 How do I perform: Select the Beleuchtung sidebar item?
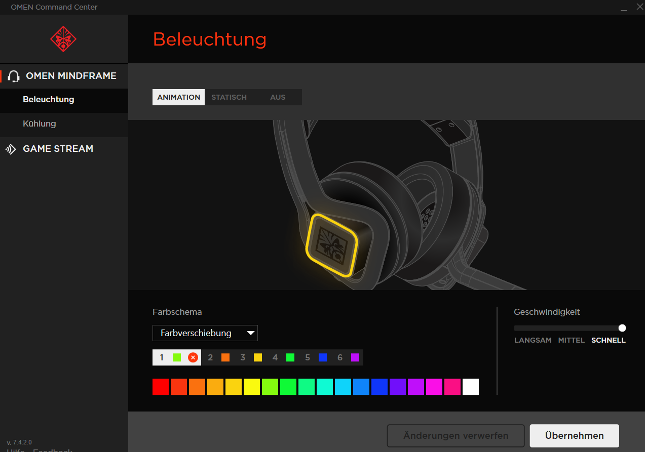[x=64, y=100]
